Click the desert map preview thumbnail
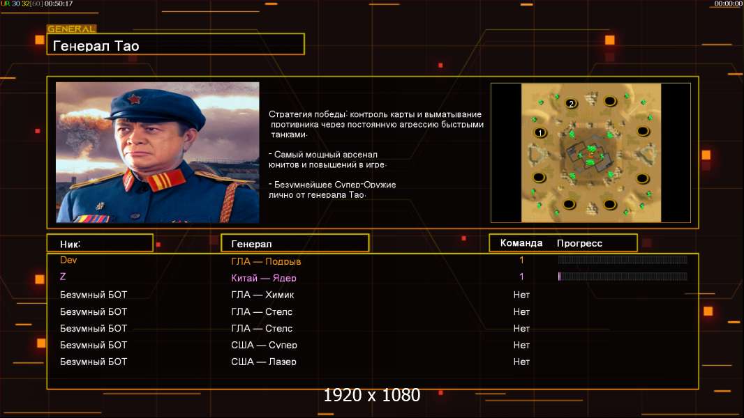Image resolution: width=744 pixels, height=418 pixels. pos(590,153)
